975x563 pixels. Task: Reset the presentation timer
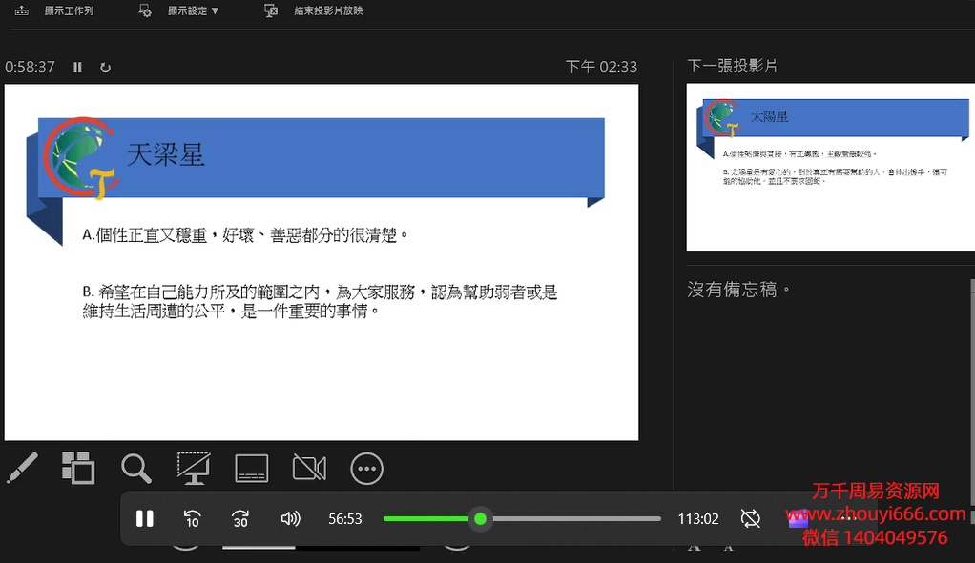tap(105, 68)
